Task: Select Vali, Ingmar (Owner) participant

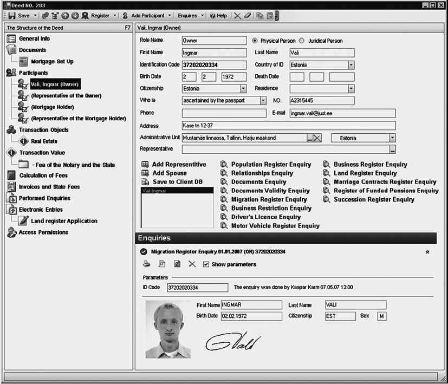Action: point(55,84)
